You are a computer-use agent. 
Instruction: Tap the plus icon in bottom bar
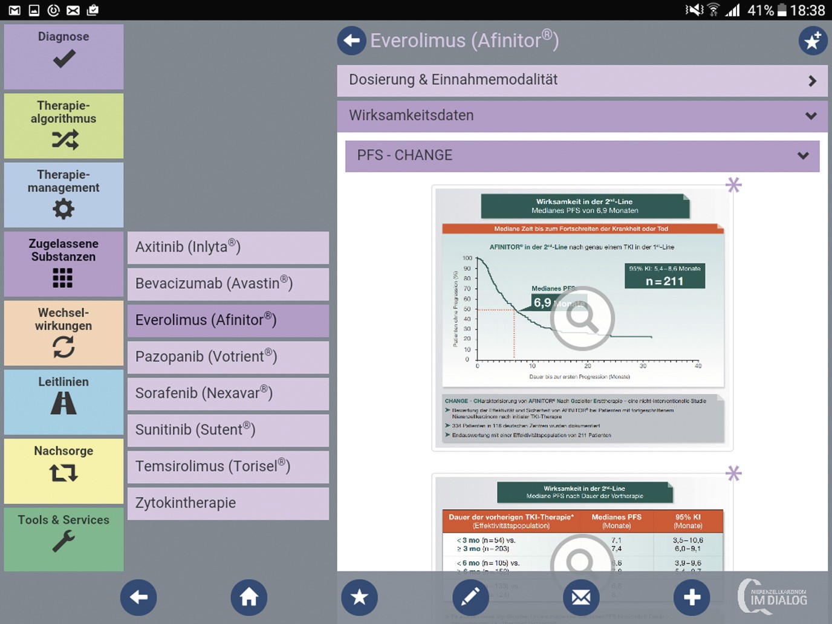coord(692,597)
